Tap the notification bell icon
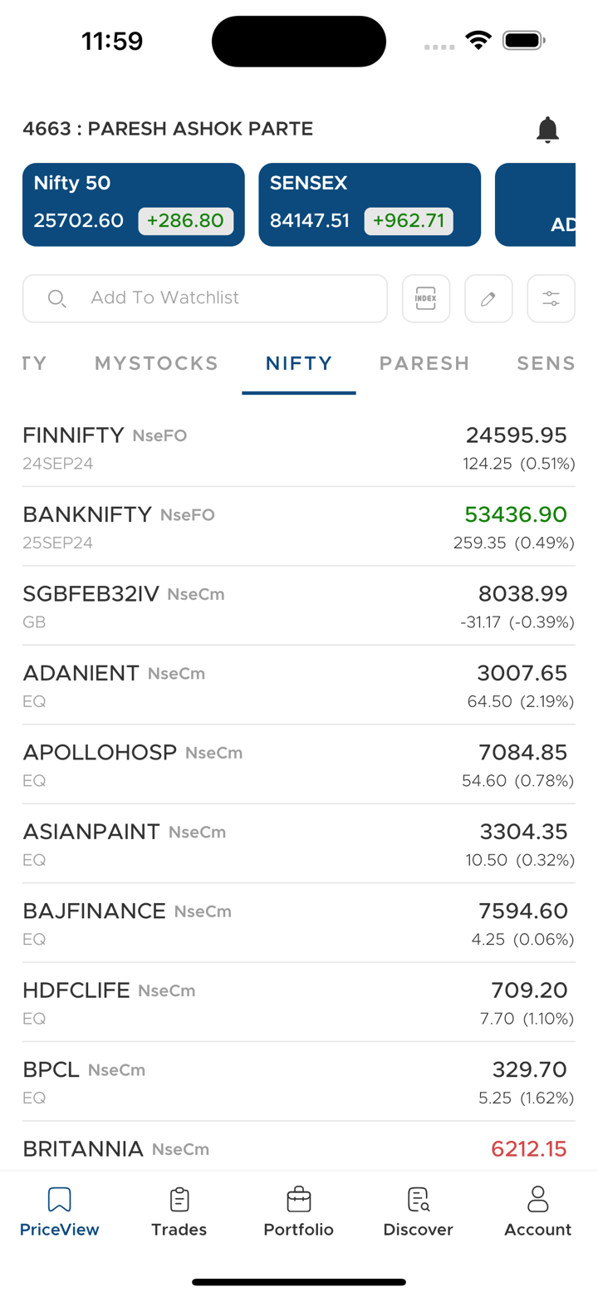 (547, 130)
